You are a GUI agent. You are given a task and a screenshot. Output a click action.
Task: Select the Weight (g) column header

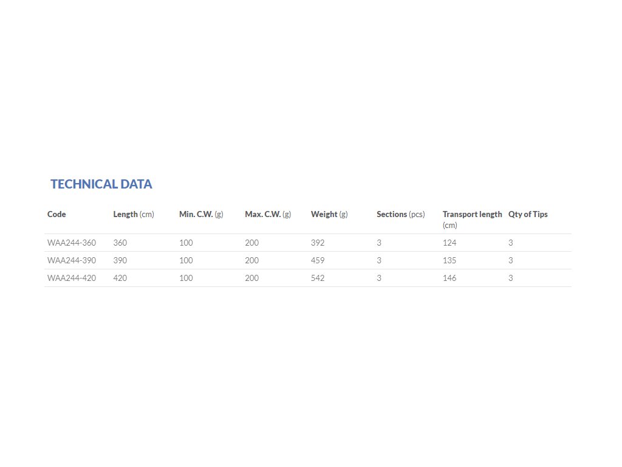click(329, 214)
